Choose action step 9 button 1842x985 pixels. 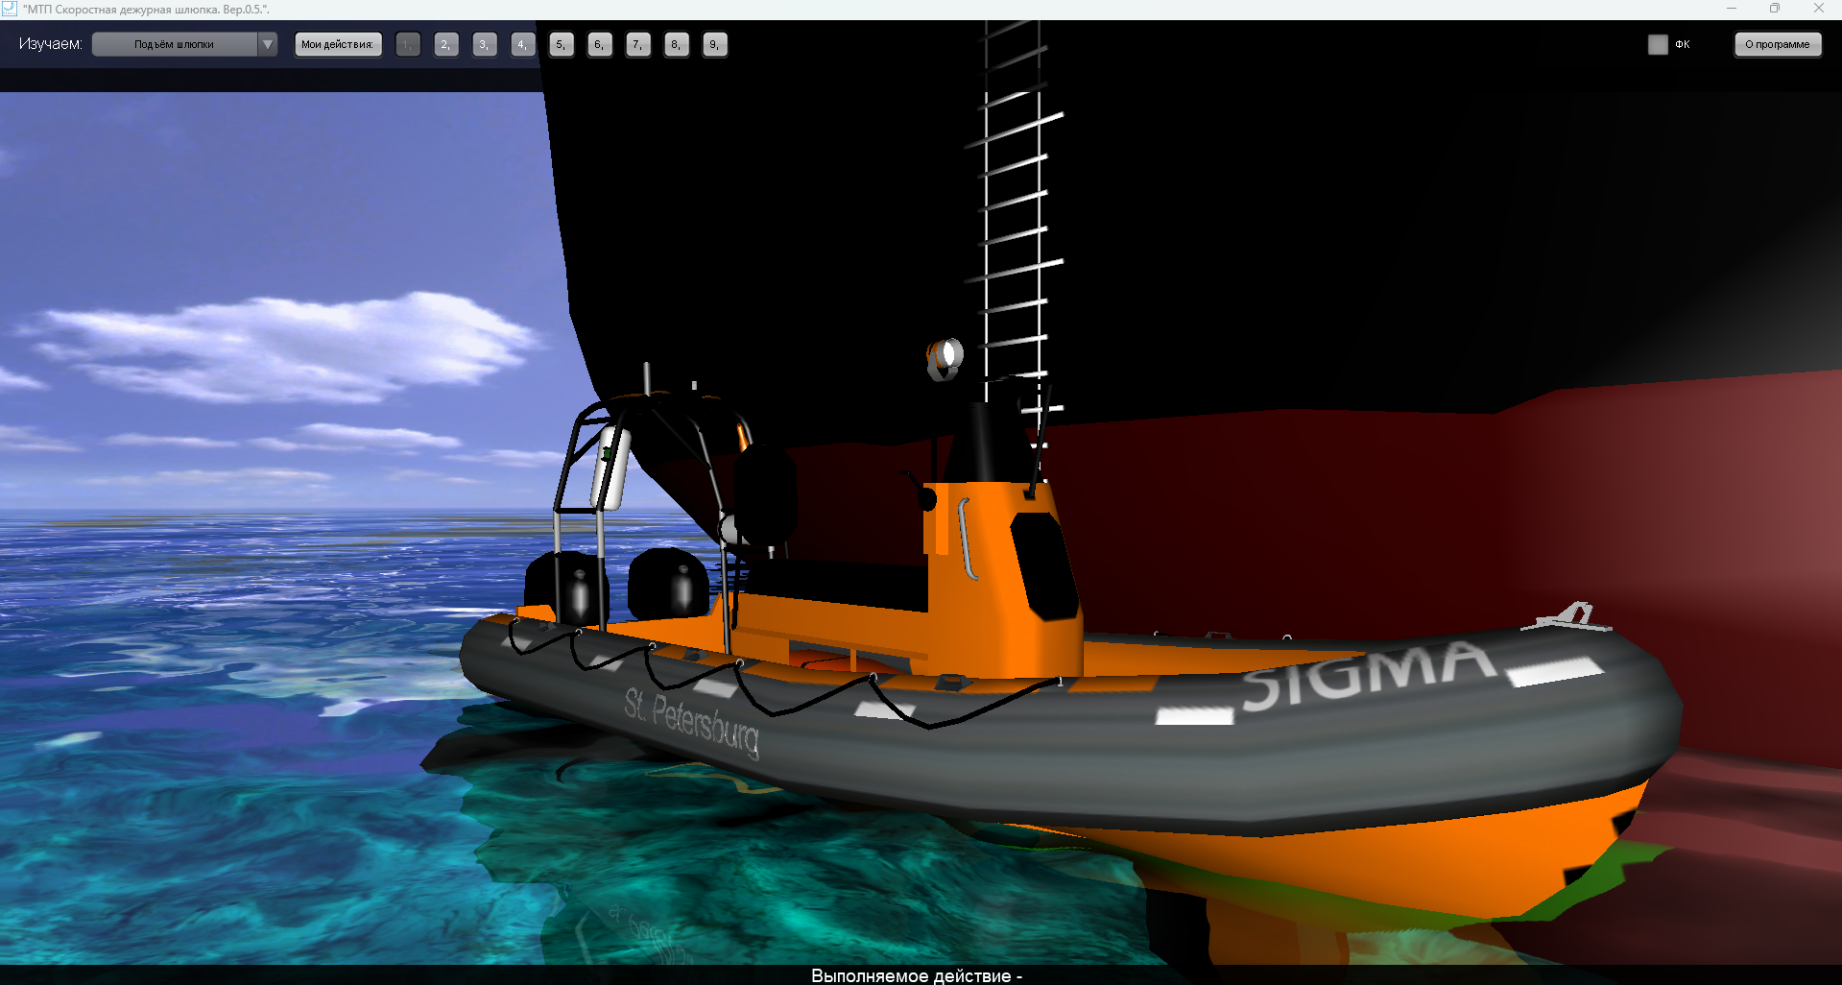click(715, 44)
